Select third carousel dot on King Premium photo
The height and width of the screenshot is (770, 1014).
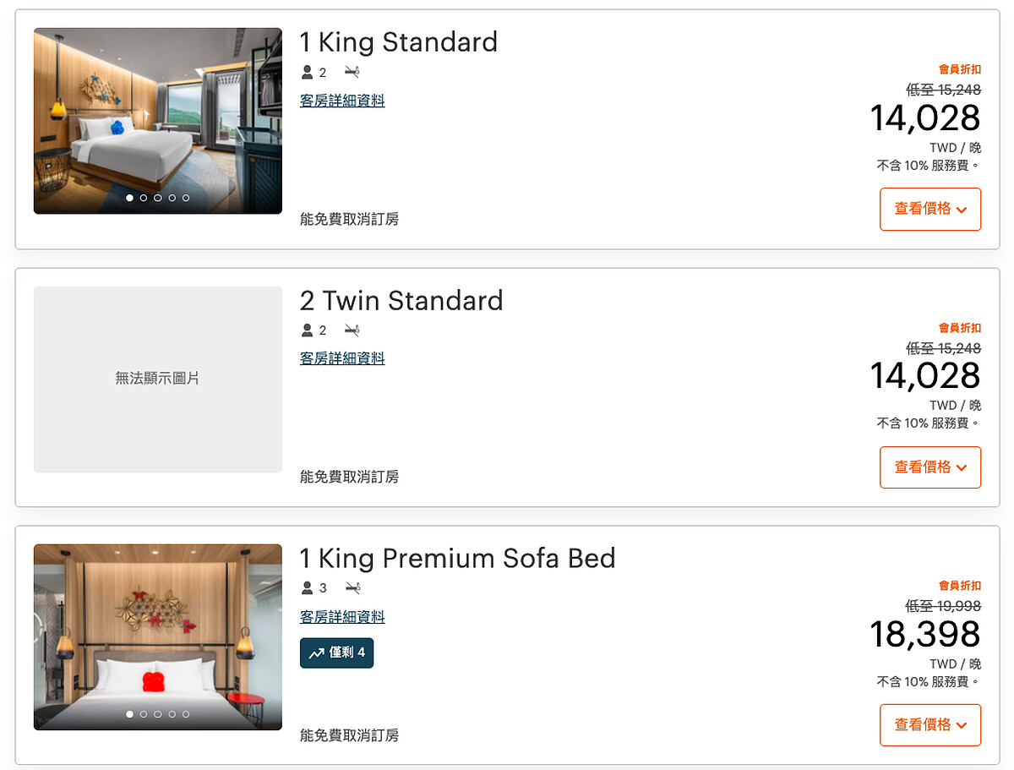pos(158,714)
